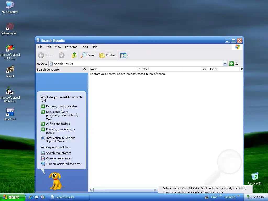This screenshot has height=201, width=268.
Task: Click the Address bar field
Action: point(136,64)
